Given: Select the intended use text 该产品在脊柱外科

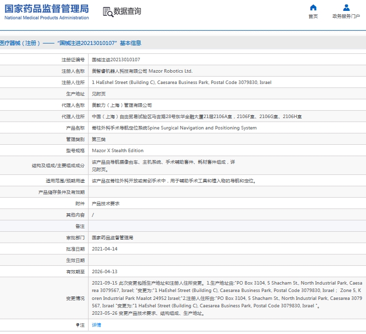Looking at the screenshot, I should (174, 181).
